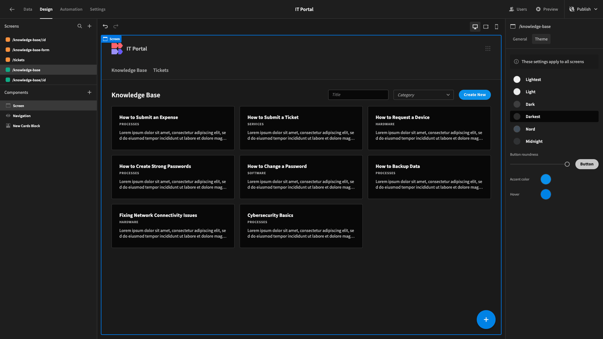Viewport: 603px width, 339px height.
Task: Open How to Backup Data card
Action: 429,177
